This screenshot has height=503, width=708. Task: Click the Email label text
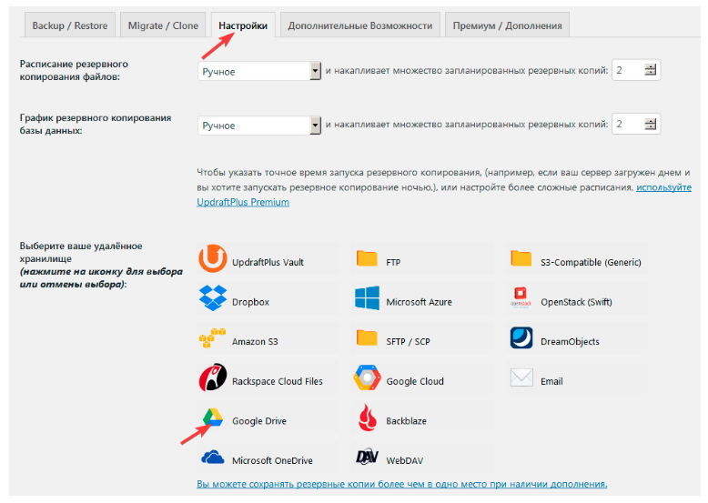click(x=551, y=381)
